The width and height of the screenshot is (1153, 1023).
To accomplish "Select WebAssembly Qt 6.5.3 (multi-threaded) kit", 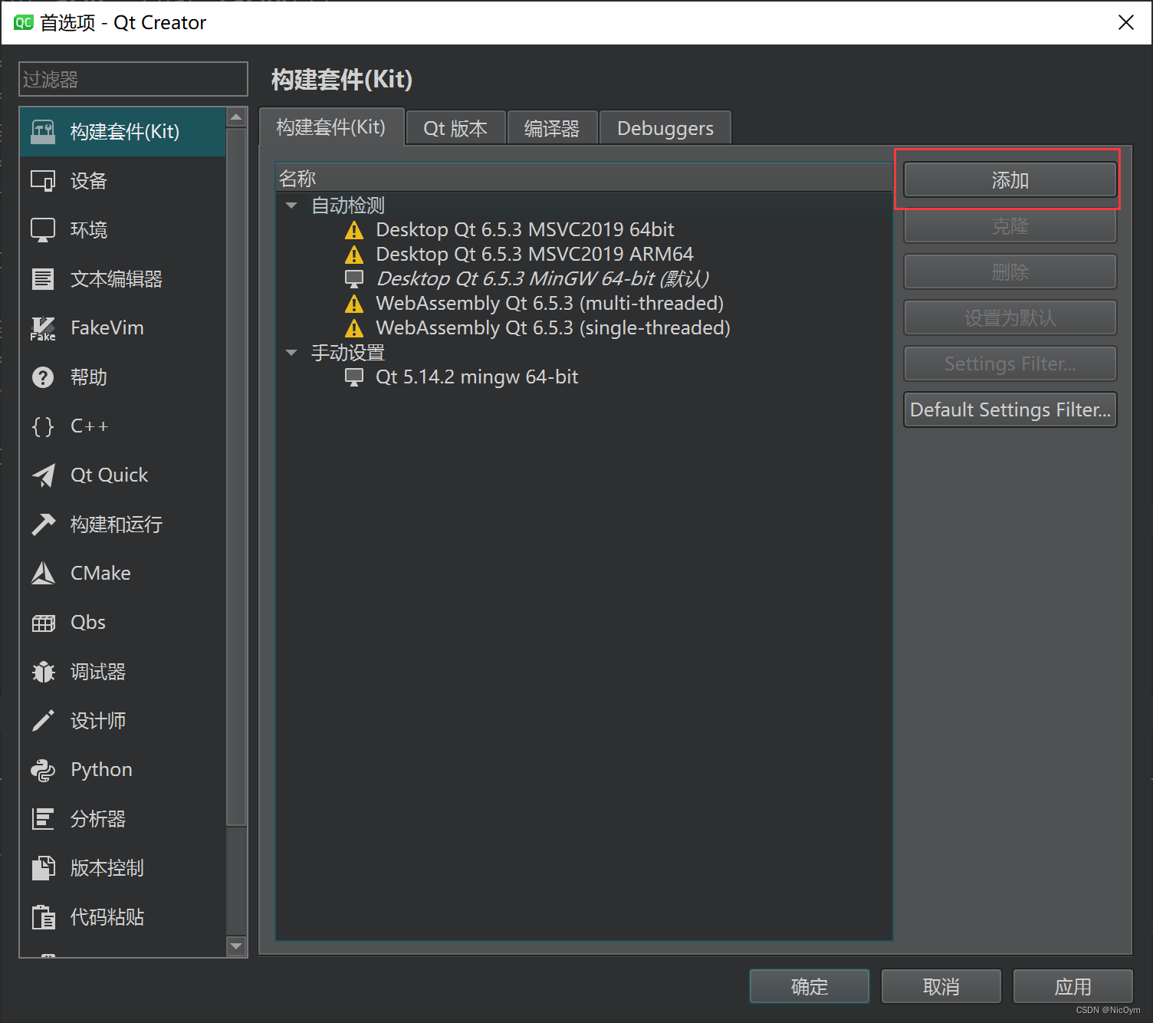I will coord(550,304).
